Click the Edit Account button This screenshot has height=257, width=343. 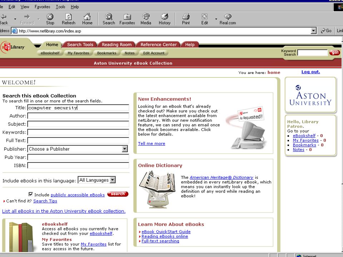point(154,53)
